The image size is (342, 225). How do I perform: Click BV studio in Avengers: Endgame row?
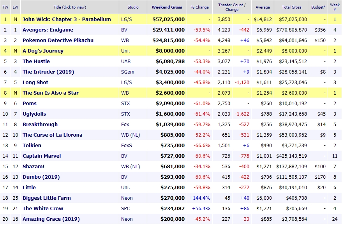coord(124,30)
